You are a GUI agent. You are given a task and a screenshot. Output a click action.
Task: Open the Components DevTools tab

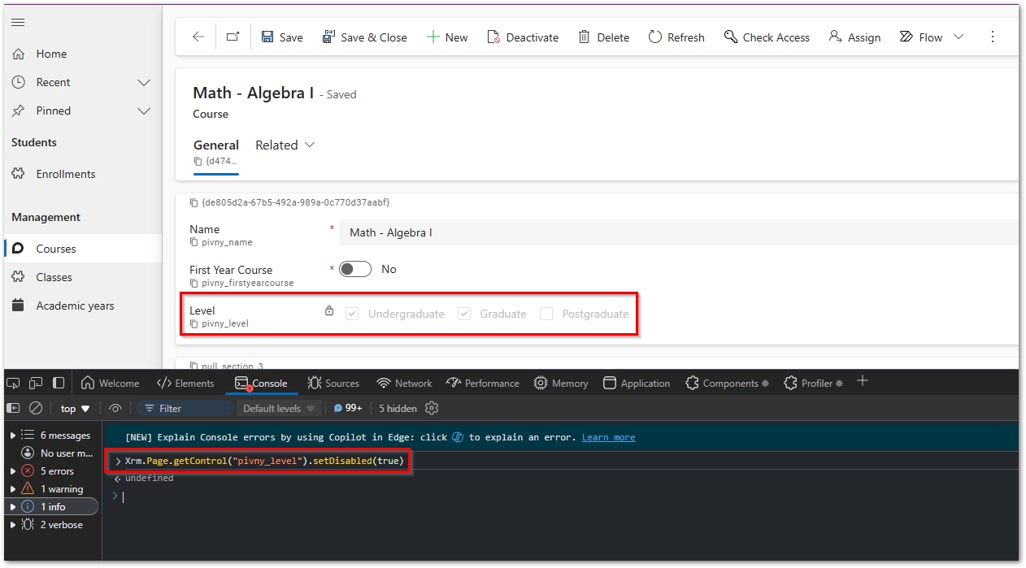coord(728,383)
